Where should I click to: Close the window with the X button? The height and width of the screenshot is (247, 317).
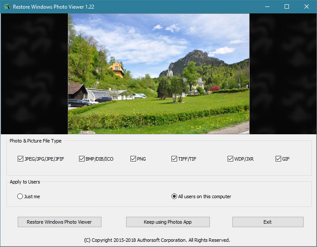pyautogui.click(x=307, y=7)
